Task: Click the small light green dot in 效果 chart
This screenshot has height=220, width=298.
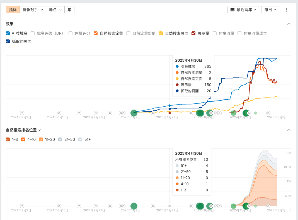Action: pyautogui.click(x=255, y=113)
